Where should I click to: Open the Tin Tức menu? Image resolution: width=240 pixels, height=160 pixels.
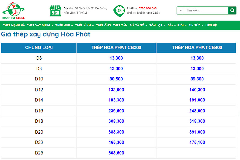(194, 25)
